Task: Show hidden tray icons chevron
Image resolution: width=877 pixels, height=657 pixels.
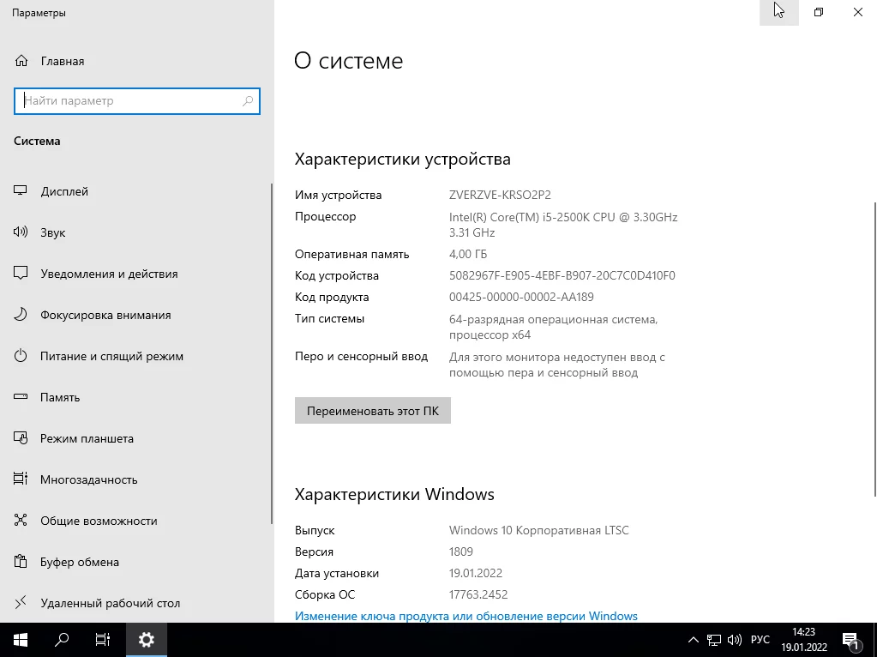Action: pyautogui.click(x=693, y=640)
